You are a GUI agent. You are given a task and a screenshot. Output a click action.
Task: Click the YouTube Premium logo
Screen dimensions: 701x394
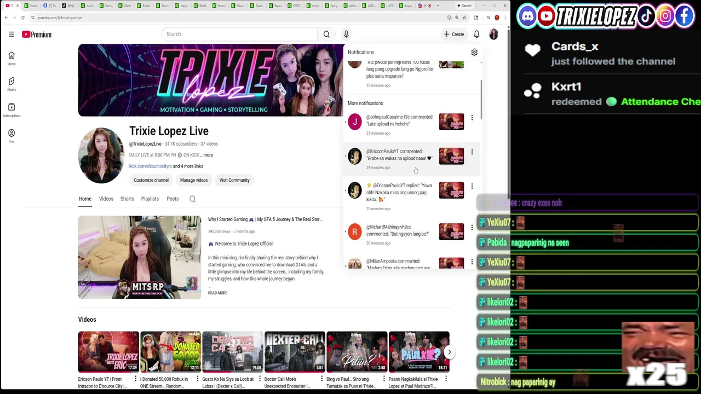[x=37, y=34]
